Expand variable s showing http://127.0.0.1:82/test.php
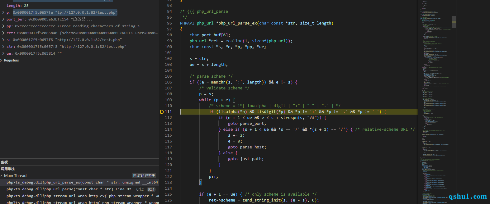Image resolution: width=490 pixels, height=204 pixels. 3,40
